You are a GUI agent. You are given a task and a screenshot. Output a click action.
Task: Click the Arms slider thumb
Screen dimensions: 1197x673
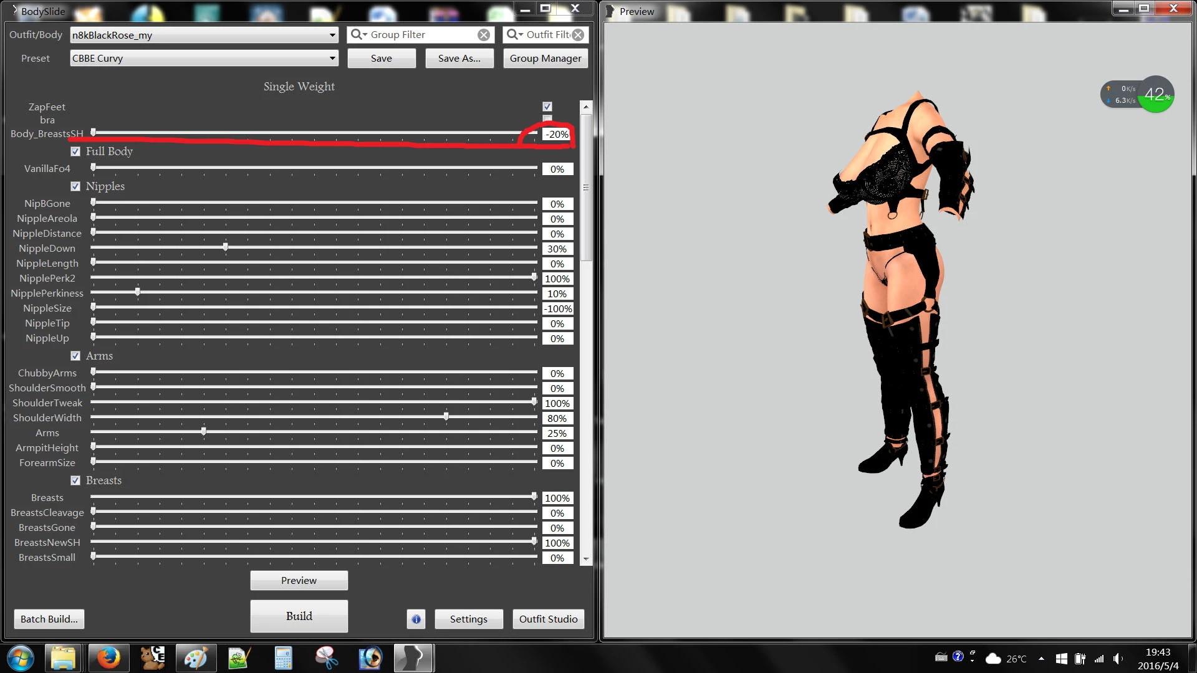coord(204,432)
